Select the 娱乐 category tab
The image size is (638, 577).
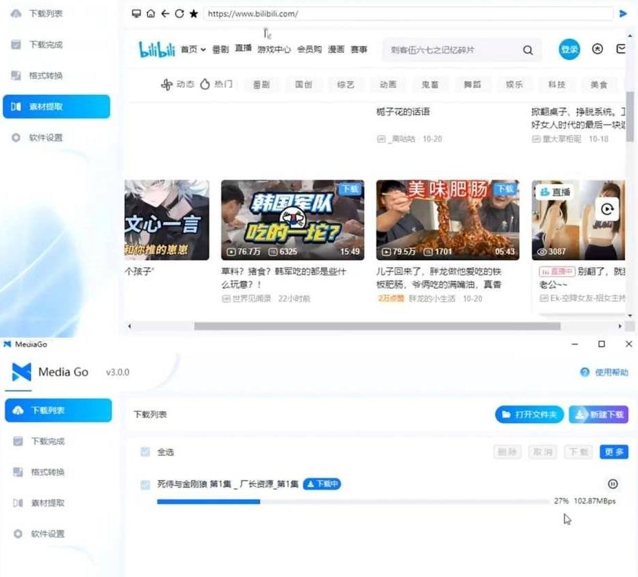pos(514,85)
